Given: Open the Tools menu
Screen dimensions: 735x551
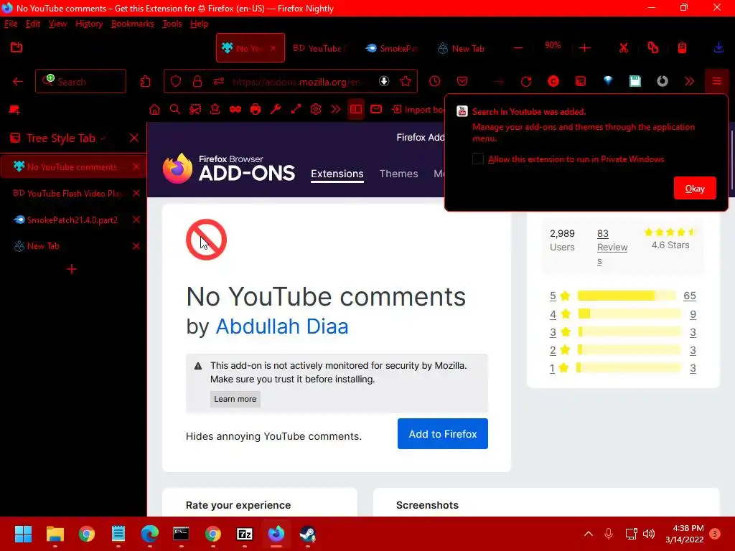Looking at the screenshot, I should (x=172, y=24).
